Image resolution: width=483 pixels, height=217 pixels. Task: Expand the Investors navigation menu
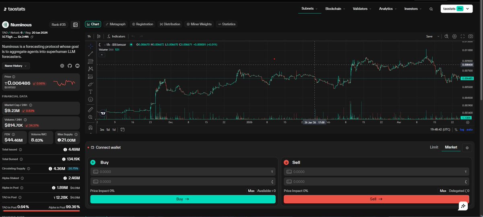413,8
